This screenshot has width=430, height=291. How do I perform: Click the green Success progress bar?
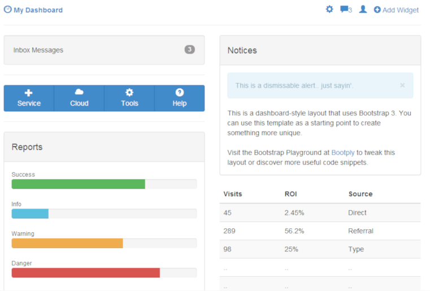(78, 184)
